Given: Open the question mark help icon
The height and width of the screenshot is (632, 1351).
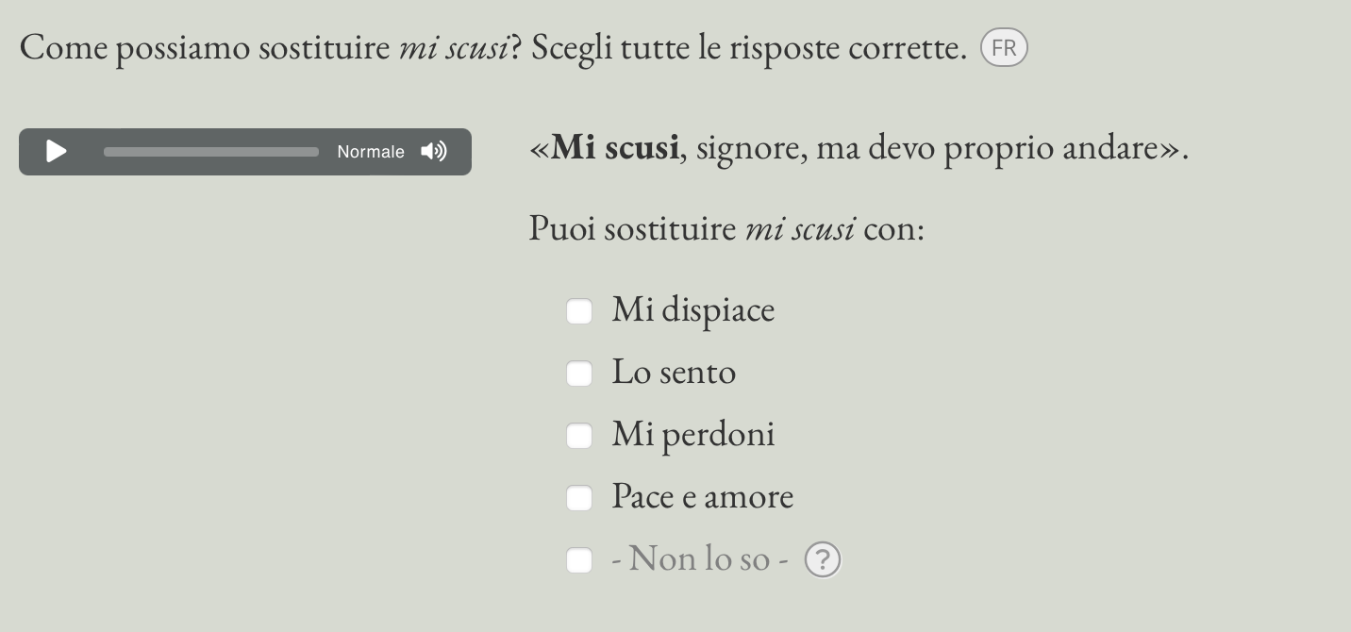Looking at the screenshot, I should 823,560.
